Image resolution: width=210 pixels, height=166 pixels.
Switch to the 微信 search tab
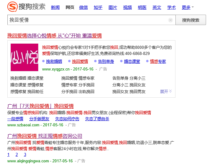click(83, 7)
